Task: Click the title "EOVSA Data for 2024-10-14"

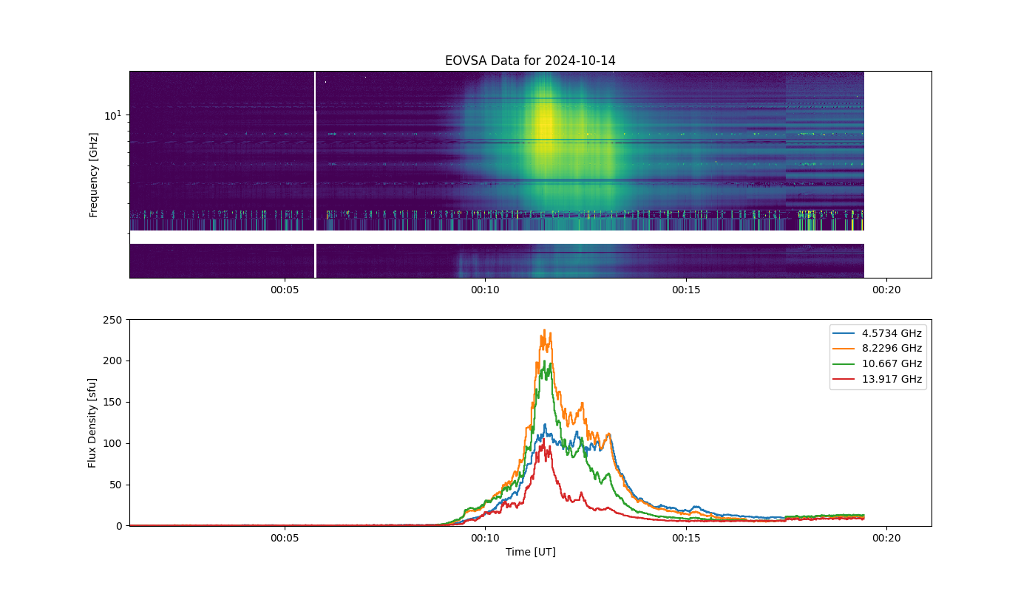Action: [530, 61]
